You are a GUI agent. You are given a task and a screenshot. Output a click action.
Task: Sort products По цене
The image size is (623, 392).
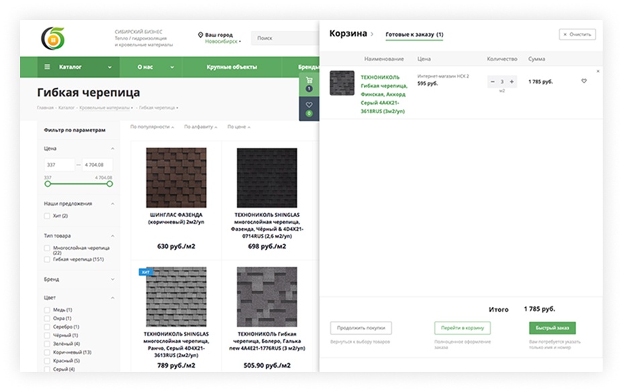238,127
